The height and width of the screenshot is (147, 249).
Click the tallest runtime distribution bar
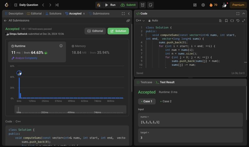point(19,88)
